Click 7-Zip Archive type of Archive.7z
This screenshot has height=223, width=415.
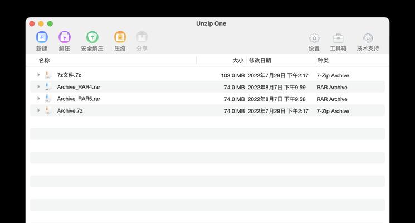333,111
